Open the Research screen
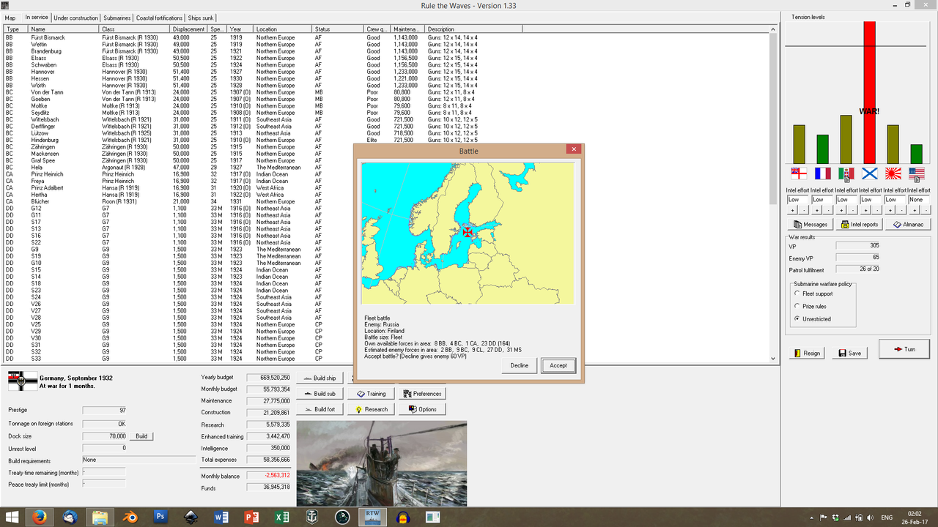This screenshot has width=938, height=527. pos(370,408)
